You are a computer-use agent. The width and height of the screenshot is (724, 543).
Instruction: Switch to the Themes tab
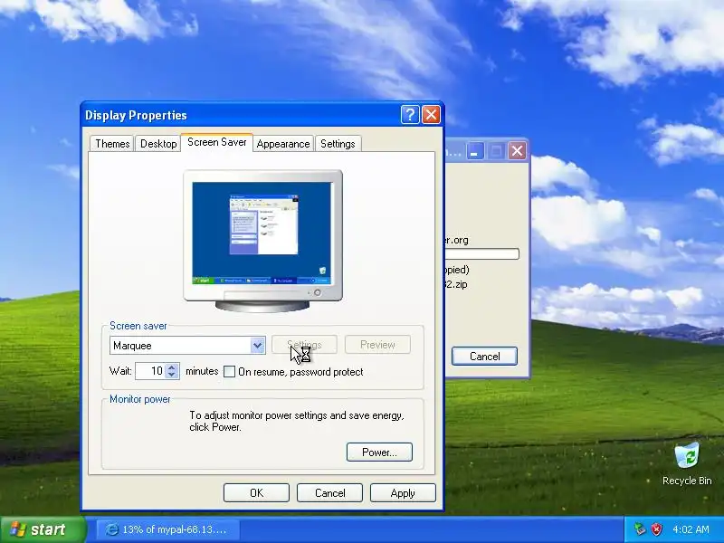coord(112,144)
